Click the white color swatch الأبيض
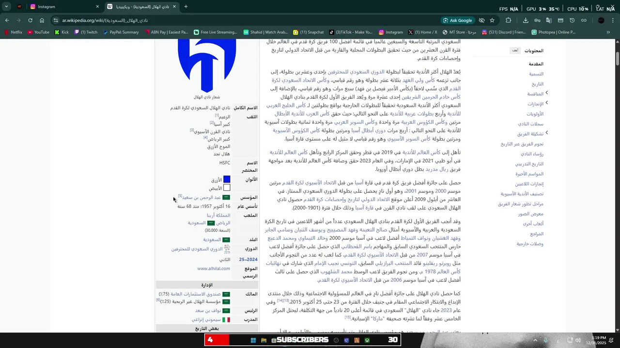 [x=227, y=188]
